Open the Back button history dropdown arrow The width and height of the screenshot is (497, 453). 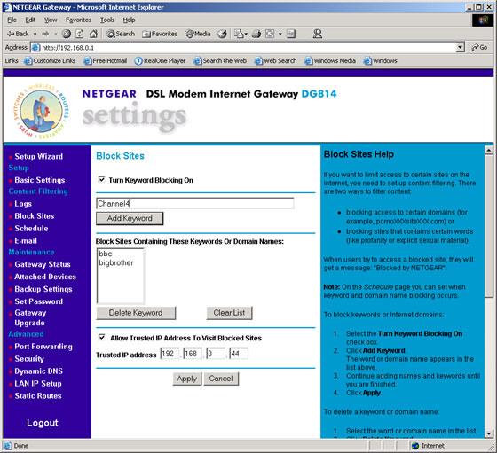(35, 34)
